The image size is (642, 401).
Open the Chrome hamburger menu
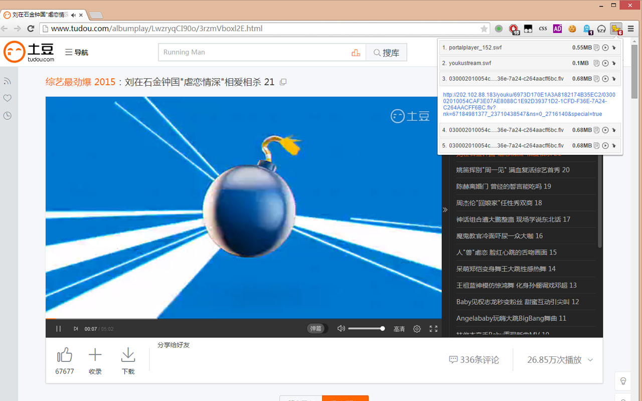(x=631, y=29)
